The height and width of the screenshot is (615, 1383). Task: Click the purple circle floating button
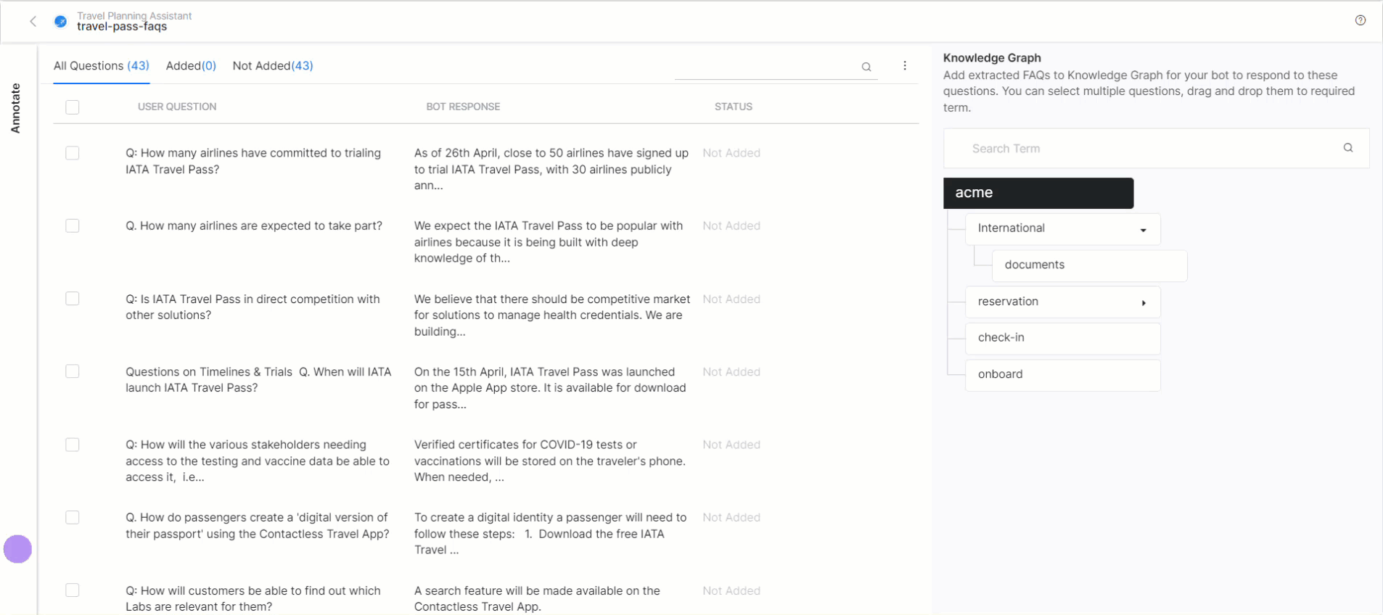point(17,549)
